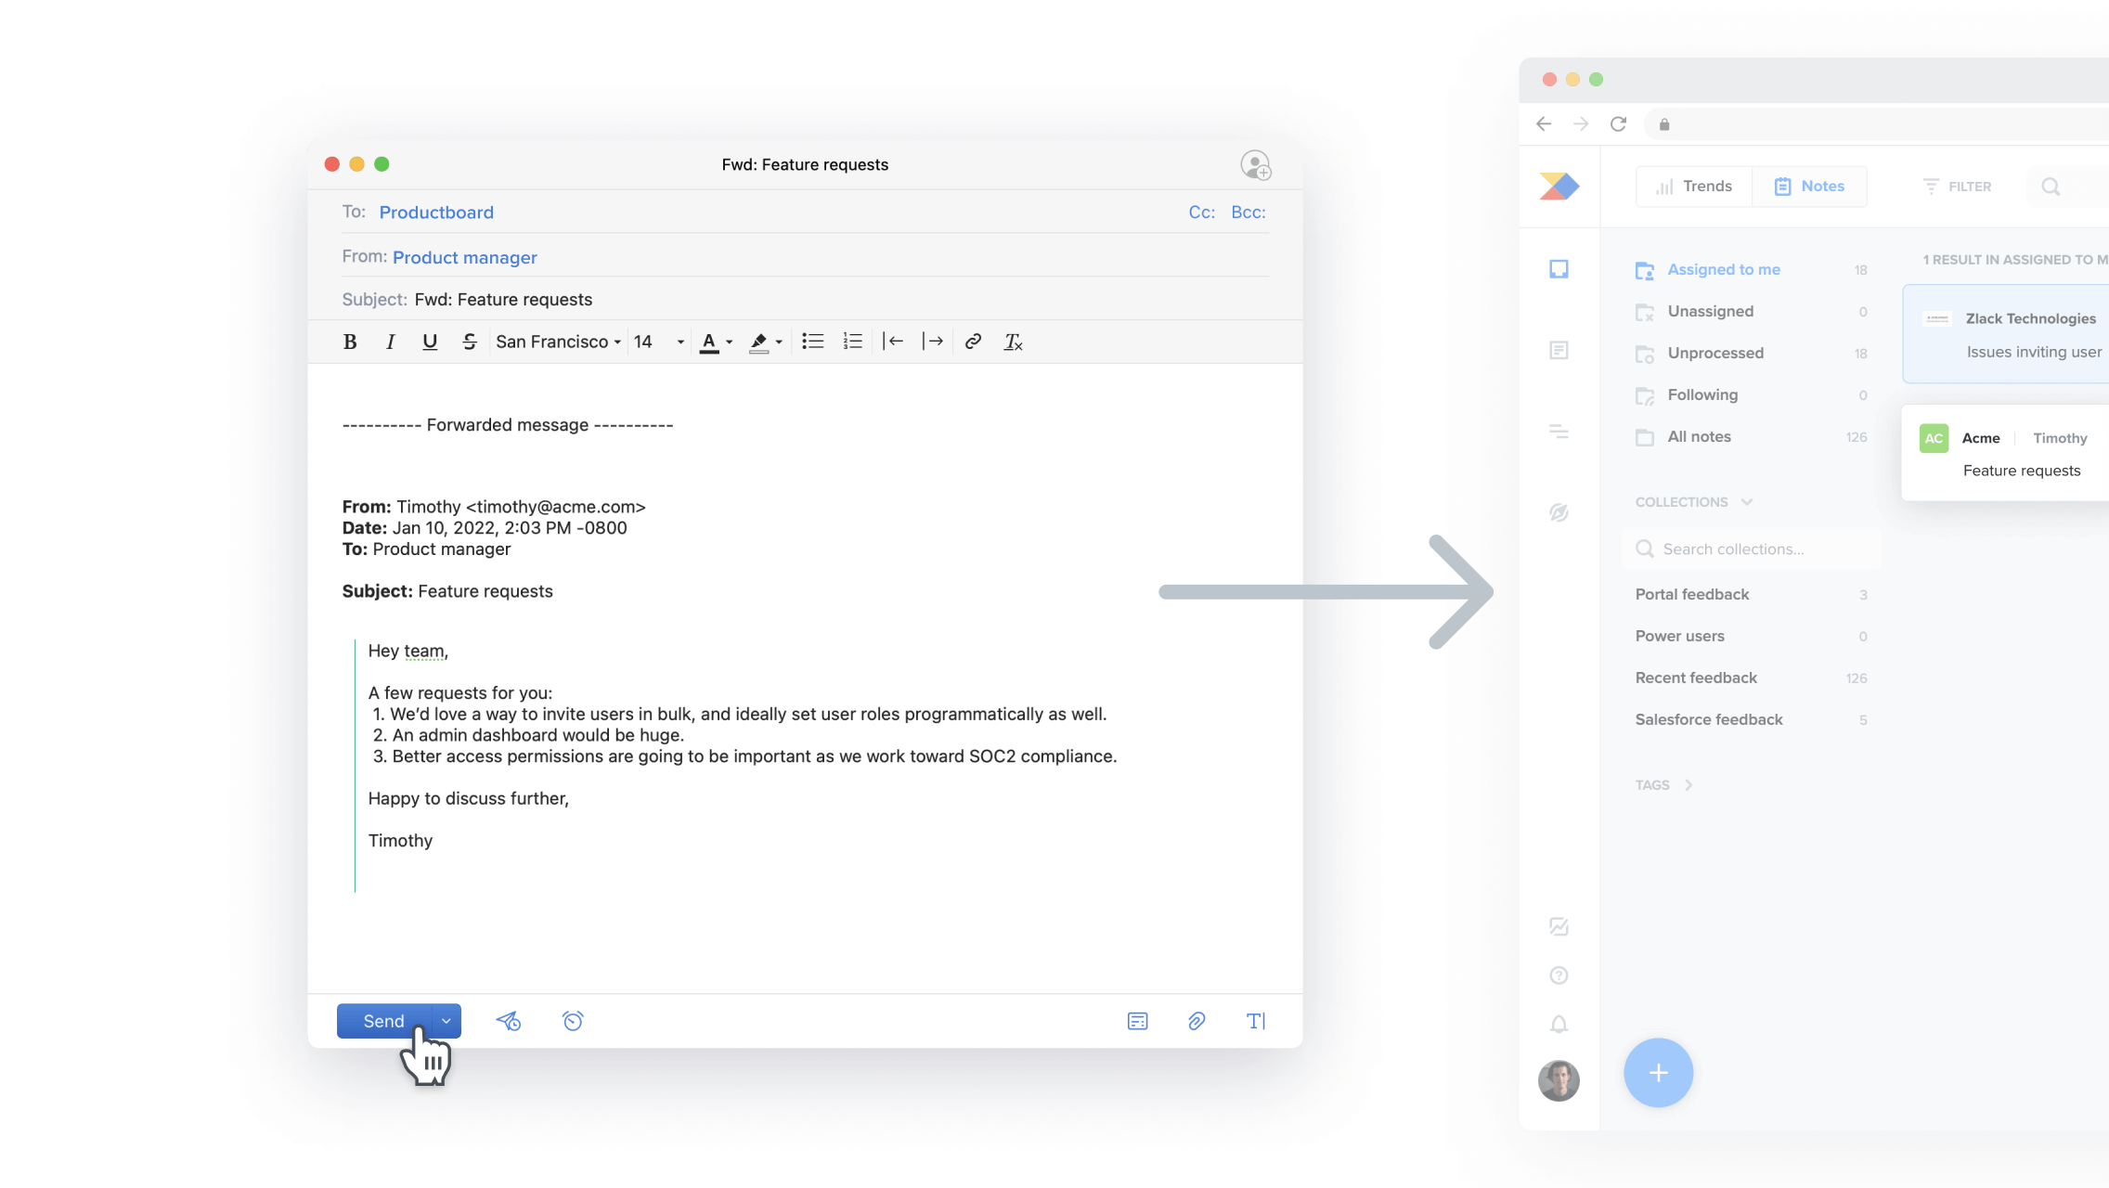Select the Following notes folder
This screenshot has height=1188, width=2109.
pos(1751,394)
